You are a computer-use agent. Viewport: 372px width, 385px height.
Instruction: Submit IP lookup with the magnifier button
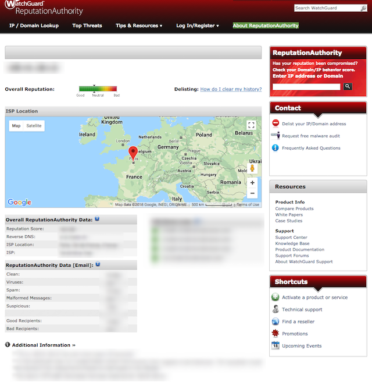[348, 86]
